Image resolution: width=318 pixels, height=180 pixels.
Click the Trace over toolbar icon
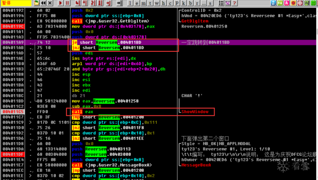point(101,3)
